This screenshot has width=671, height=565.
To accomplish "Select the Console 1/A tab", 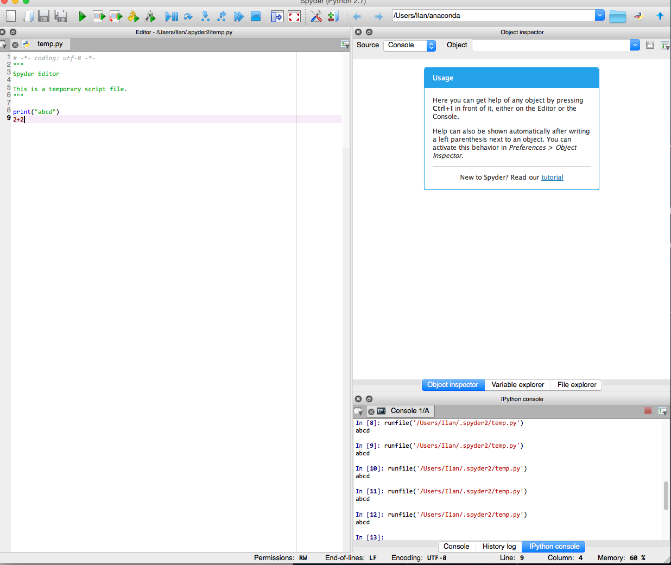I will [x=409, y=411].
